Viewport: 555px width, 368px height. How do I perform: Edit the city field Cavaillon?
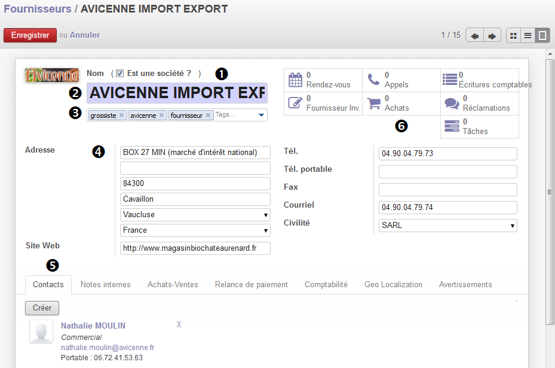(x=195, y=199)
